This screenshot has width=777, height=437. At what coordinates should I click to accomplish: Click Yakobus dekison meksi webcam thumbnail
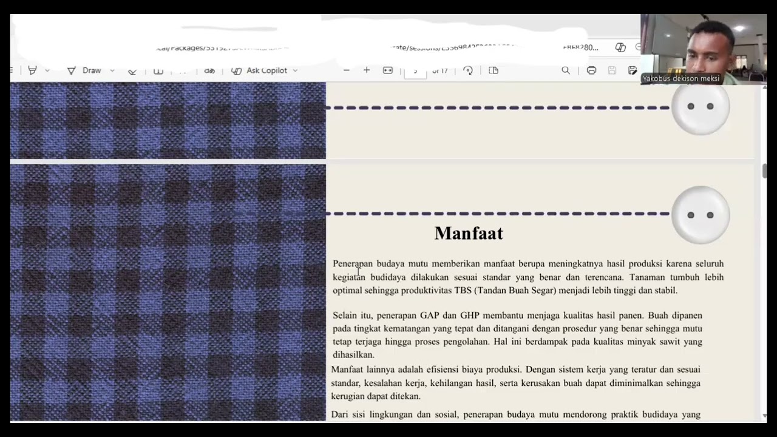[x=704, y=49]
